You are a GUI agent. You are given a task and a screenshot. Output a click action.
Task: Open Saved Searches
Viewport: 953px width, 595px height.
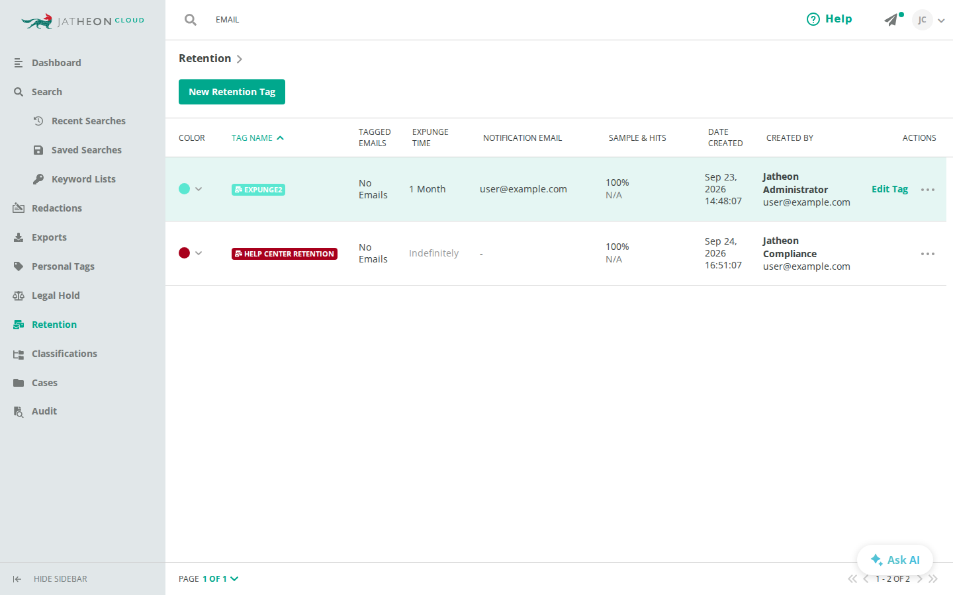[x=87, y=150]
